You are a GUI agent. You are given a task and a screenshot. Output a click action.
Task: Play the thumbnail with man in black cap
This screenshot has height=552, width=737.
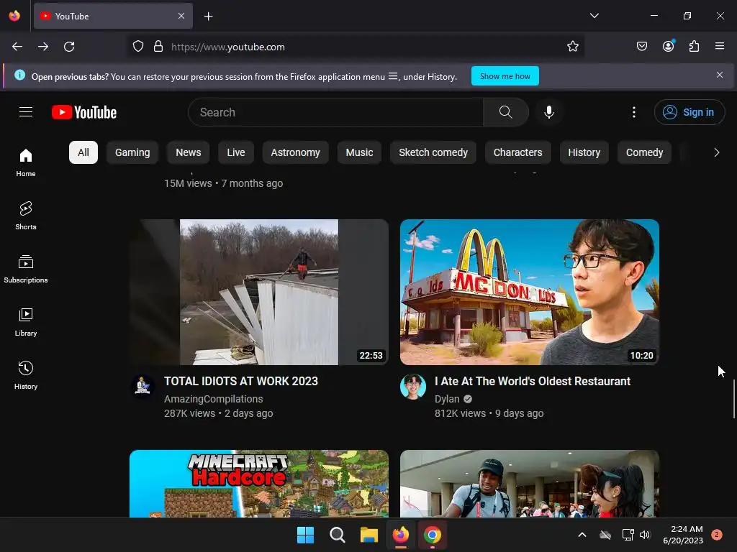click(530, 484)
